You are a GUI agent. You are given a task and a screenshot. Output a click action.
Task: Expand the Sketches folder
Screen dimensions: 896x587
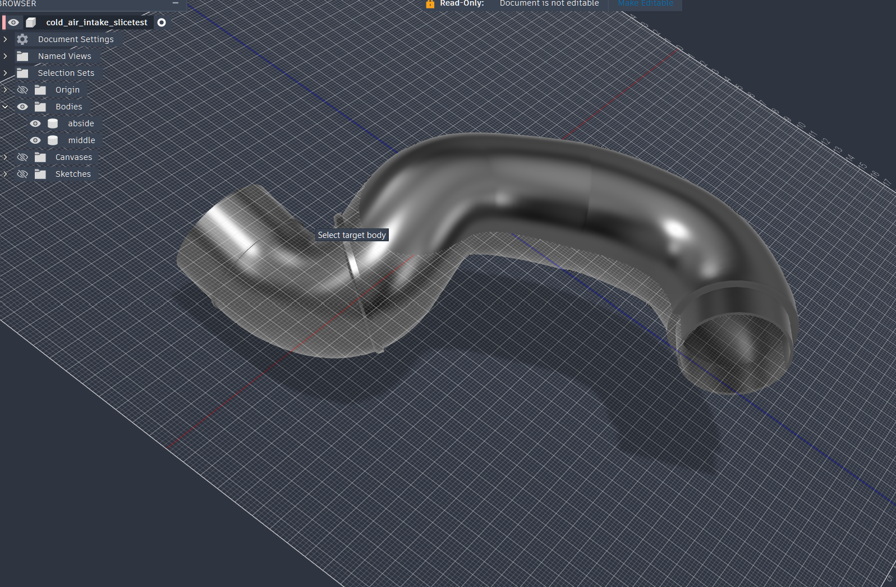tap(5, 174)
